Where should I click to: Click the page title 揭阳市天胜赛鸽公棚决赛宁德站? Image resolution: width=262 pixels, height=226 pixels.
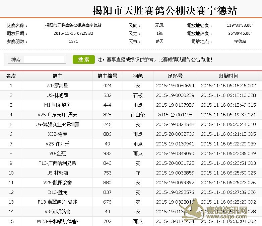(x=165, y=10)
